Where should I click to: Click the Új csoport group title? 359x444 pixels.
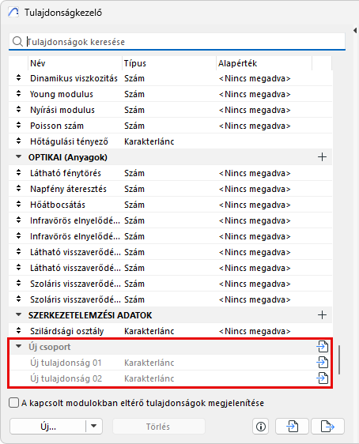(49, 347)
